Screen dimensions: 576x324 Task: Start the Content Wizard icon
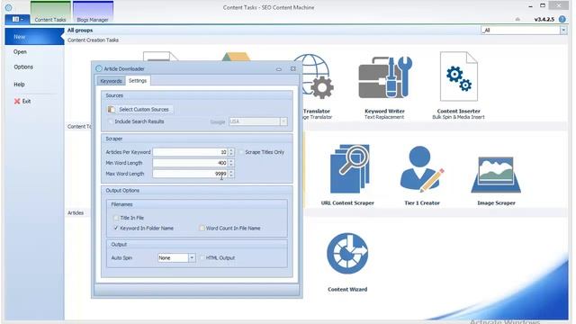point(347,254)
